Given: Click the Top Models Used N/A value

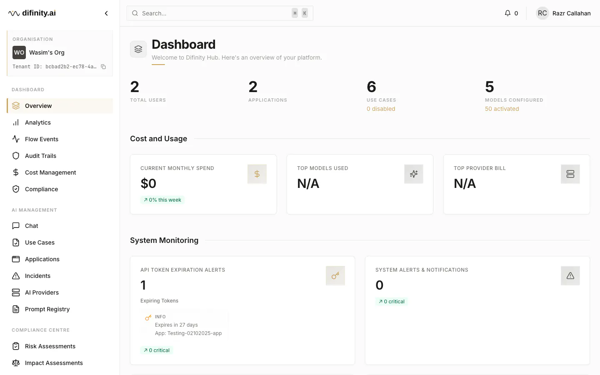Looking at the screenshot, I should tap(308, 183).
